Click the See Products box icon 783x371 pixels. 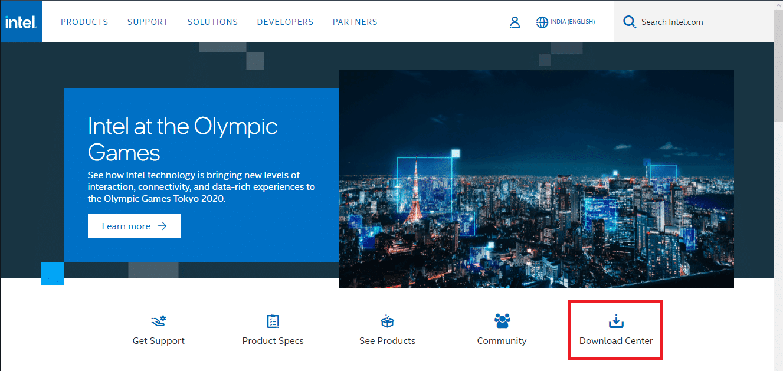tap(387, 321)
